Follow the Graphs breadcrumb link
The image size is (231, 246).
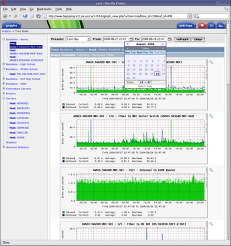[6, 31]
